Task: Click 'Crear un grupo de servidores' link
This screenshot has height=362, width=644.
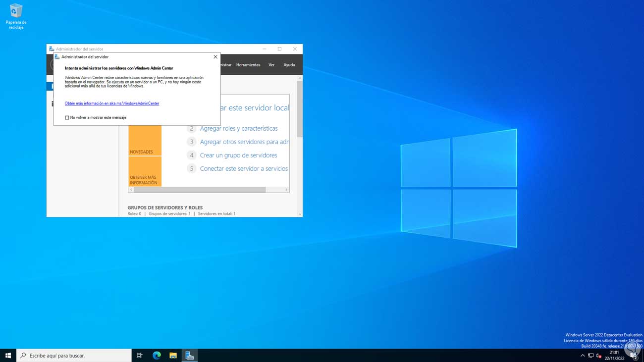Action: click(238, 155)
